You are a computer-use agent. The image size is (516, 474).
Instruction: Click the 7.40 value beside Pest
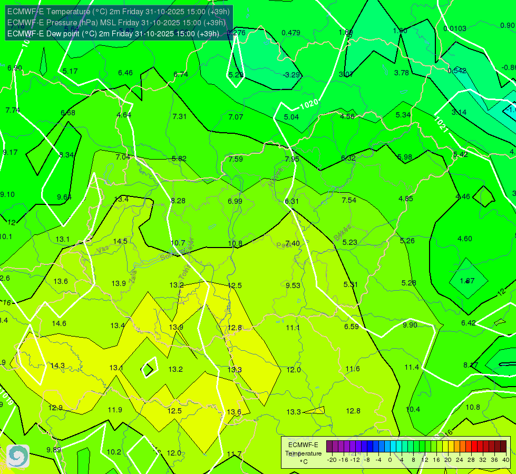(293, 243)
